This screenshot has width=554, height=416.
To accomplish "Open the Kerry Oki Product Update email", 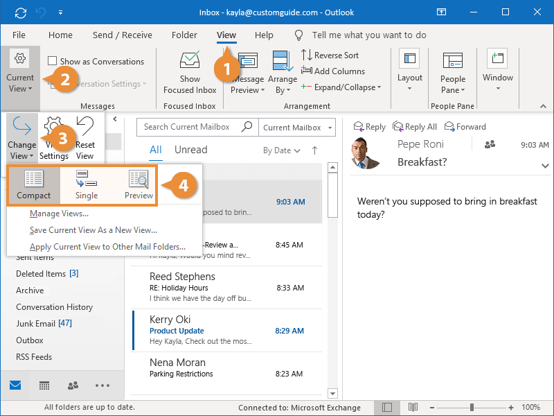I will (x=226, y=330).
